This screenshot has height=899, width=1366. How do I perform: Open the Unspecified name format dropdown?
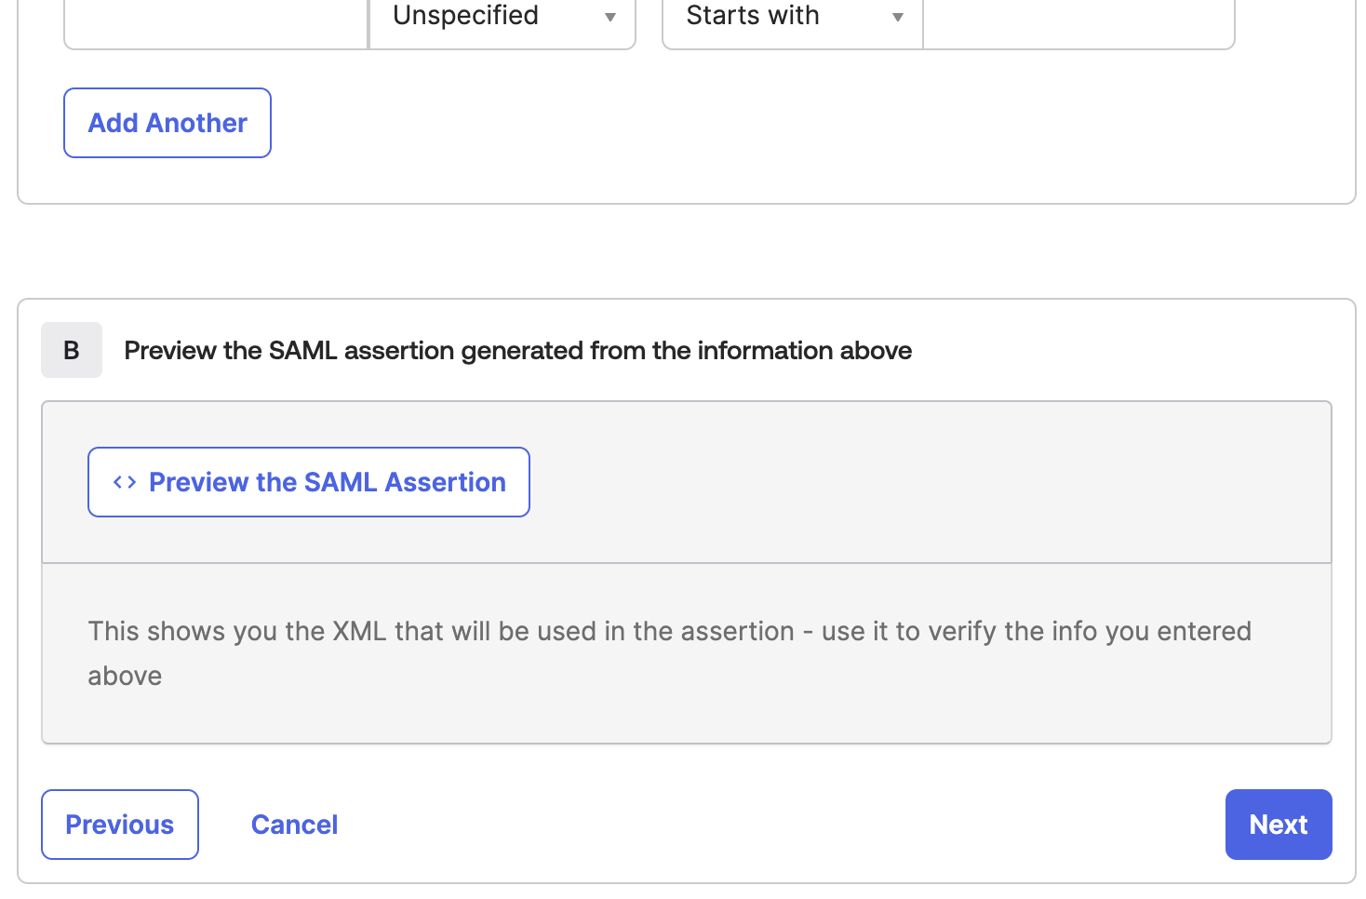502,17
